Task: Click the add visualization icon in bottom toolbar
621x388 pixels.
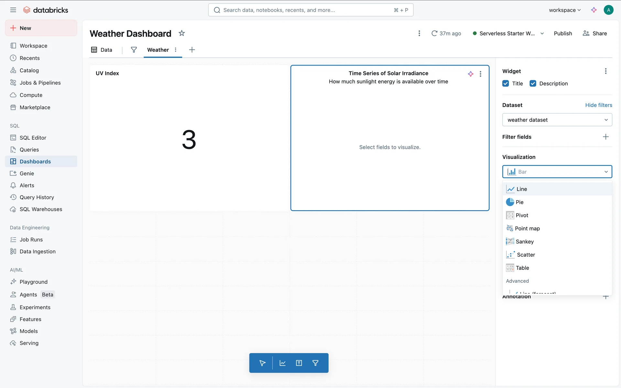Action: pyautogui.click(x=282, y=363)
